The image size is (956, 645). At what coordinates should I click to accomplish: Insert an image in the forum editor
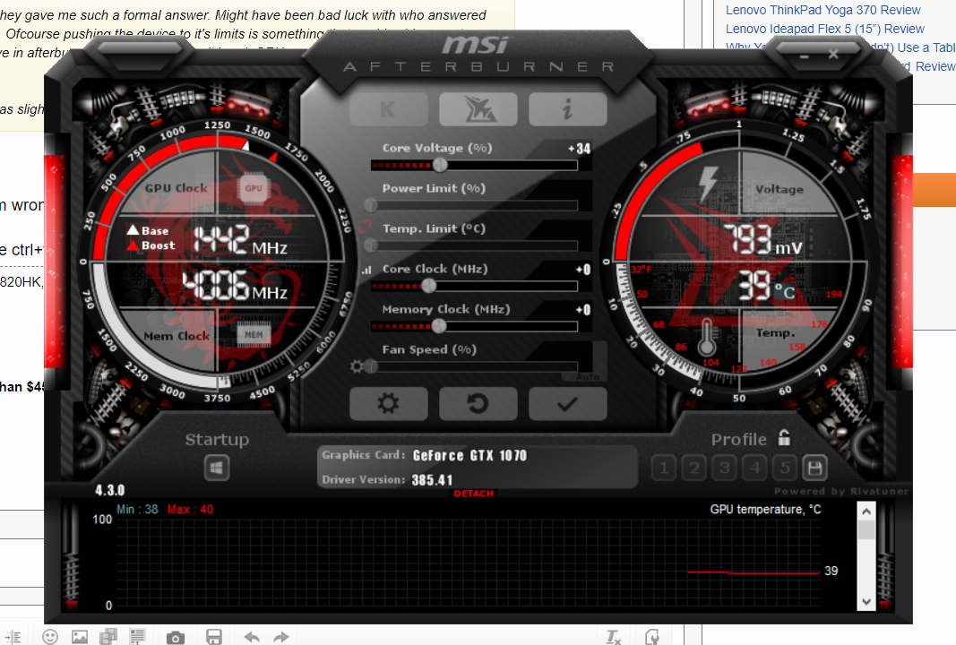[x=80, y=637]
